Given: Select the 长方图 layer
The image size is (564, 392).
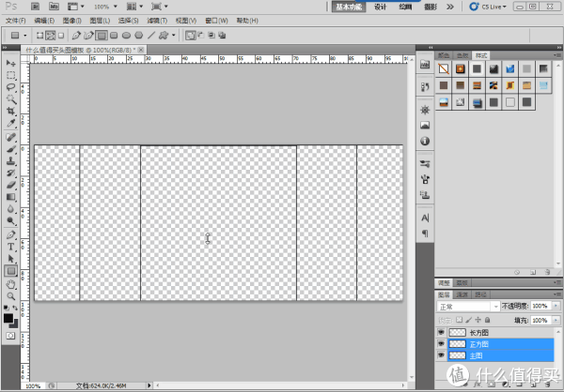Looking at the screenshot, I should [x=501, y=332].
